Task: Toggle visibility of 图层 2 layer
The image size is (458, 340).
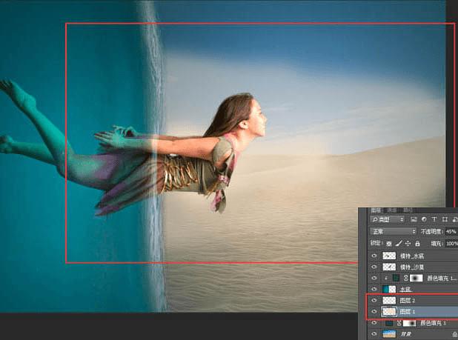Action: (x=374, y=301)
